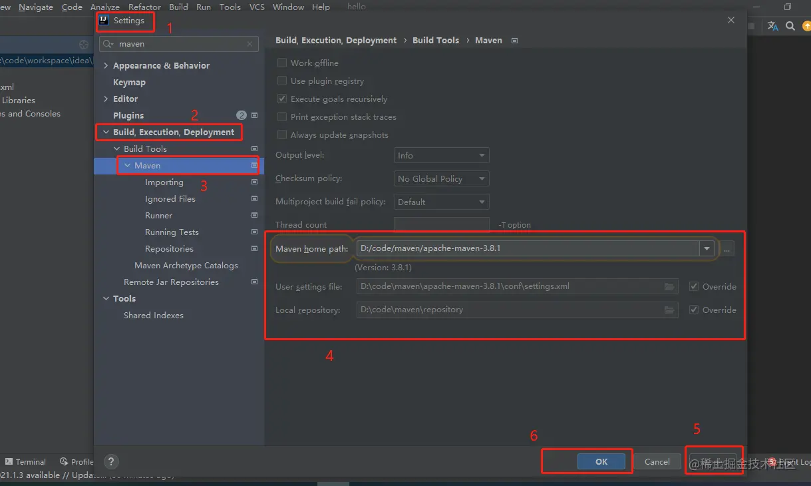The image size is (811, 486).
Task: Click project-level icon beside Runner row
Action: [x=254, y=215]
